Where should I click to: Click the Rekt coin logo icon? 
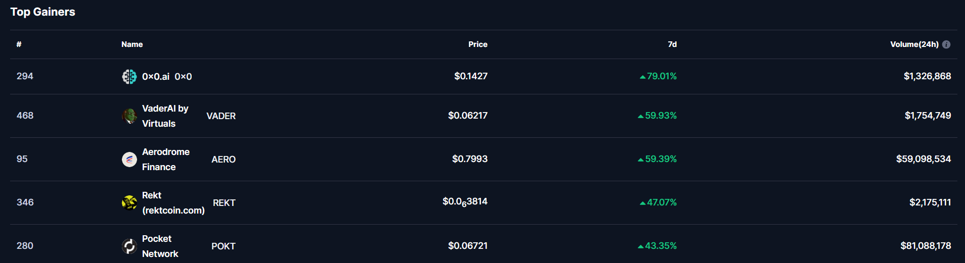[x=129, y=203]
